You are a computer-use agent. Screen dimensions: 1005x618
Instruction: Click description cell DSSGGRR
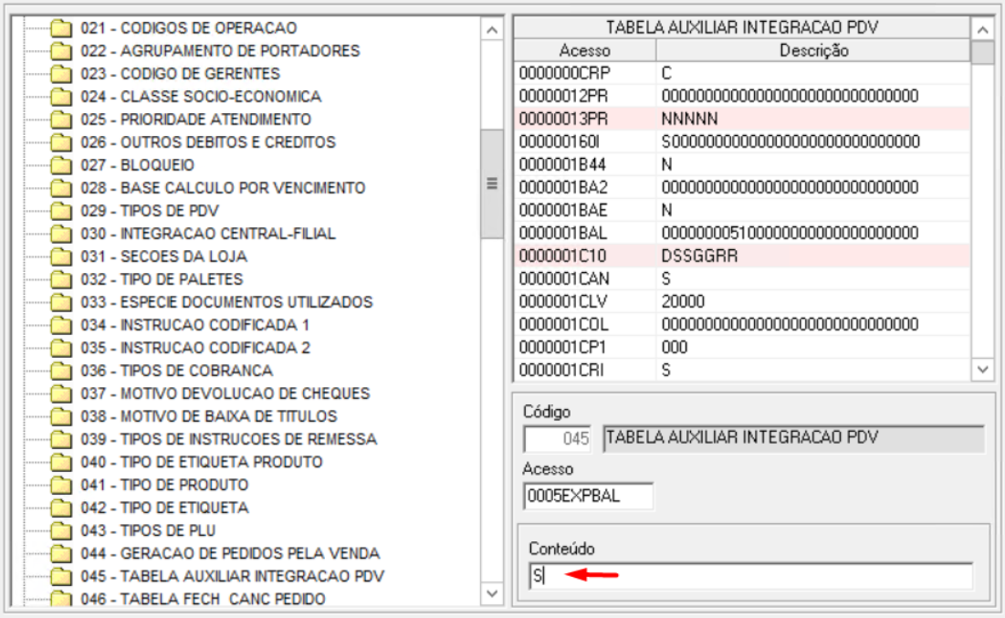click(x=813, y=256)
